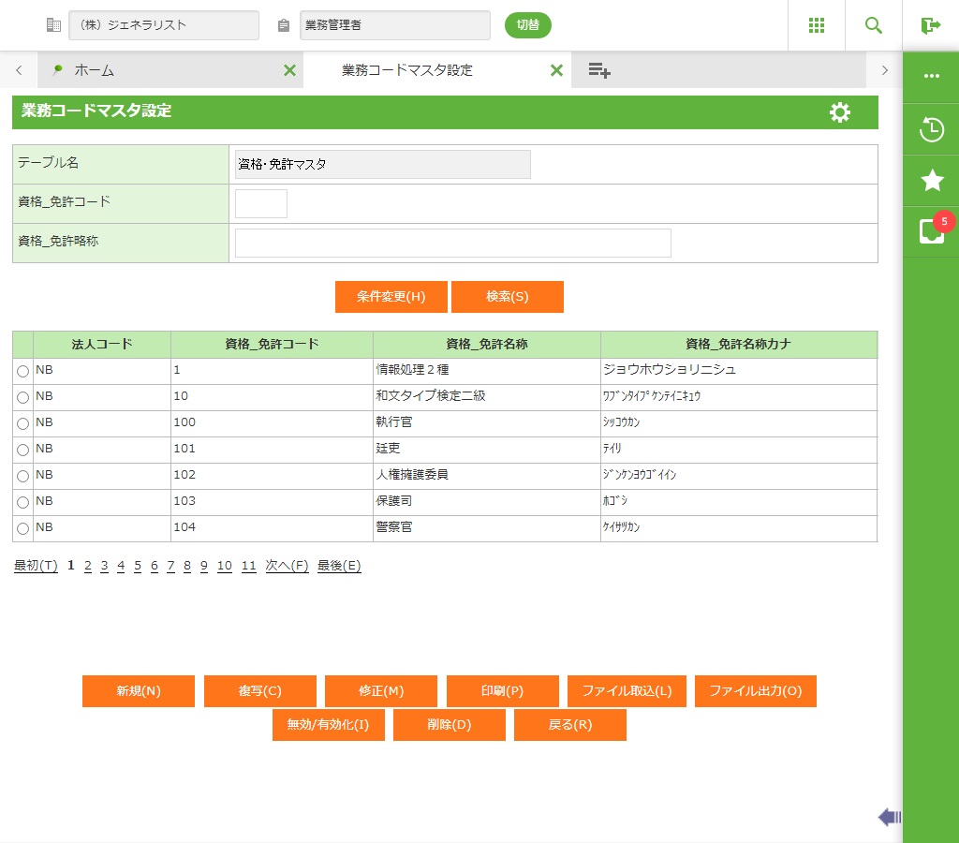Expand the sidebar three-dots menu
The image size is (959, 843).
coord(931,77)
